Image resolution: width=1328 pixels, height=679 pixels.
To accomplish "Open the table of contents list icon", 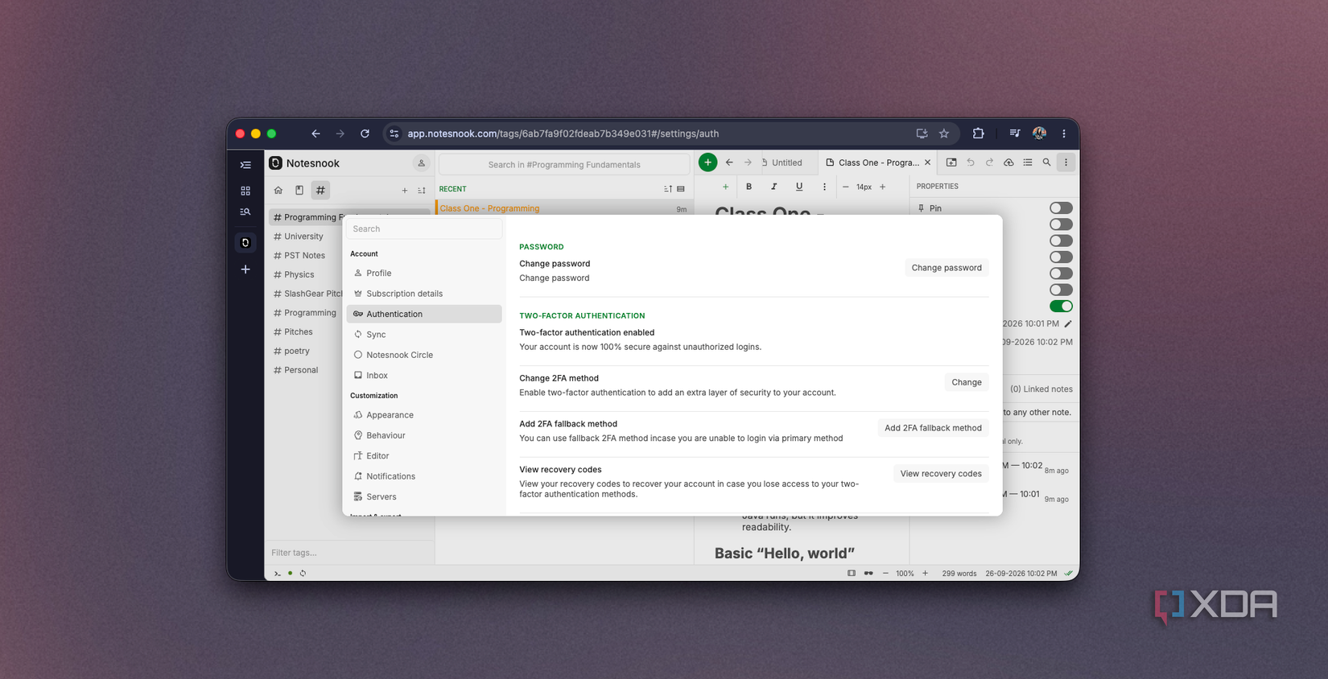I will tap(1028, 163).
